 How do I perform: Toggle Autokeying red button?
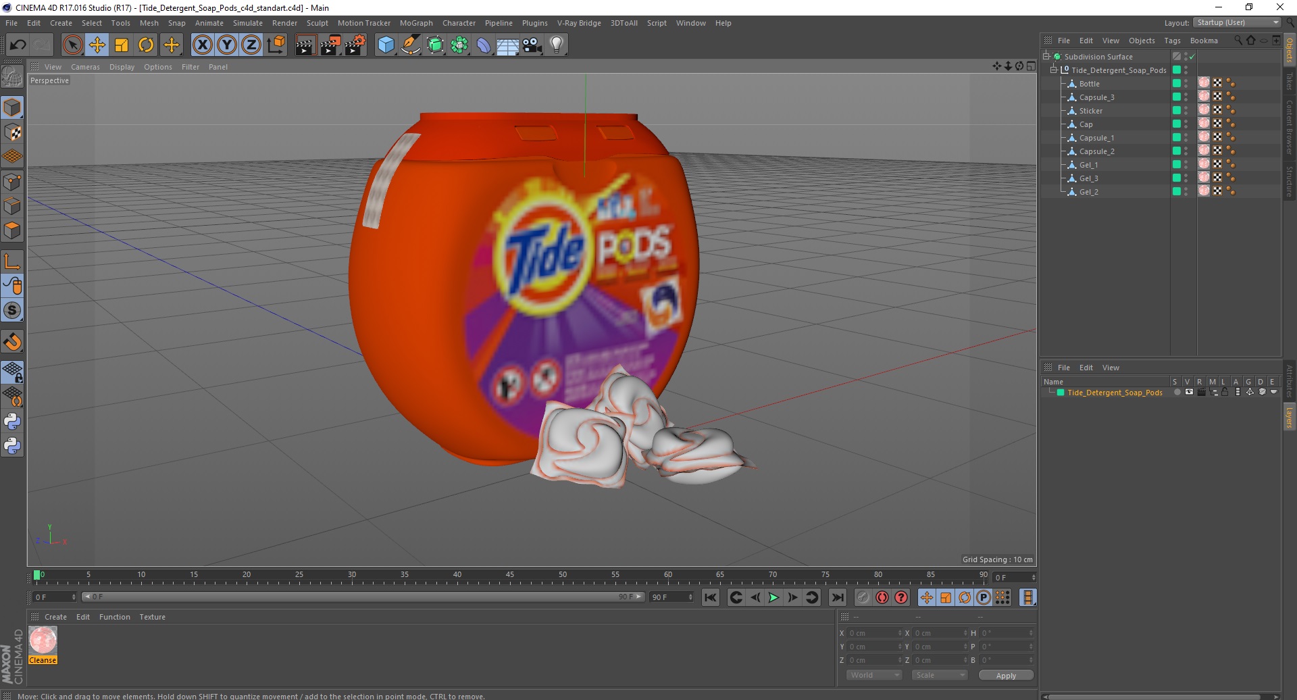[x=882, y=597]
